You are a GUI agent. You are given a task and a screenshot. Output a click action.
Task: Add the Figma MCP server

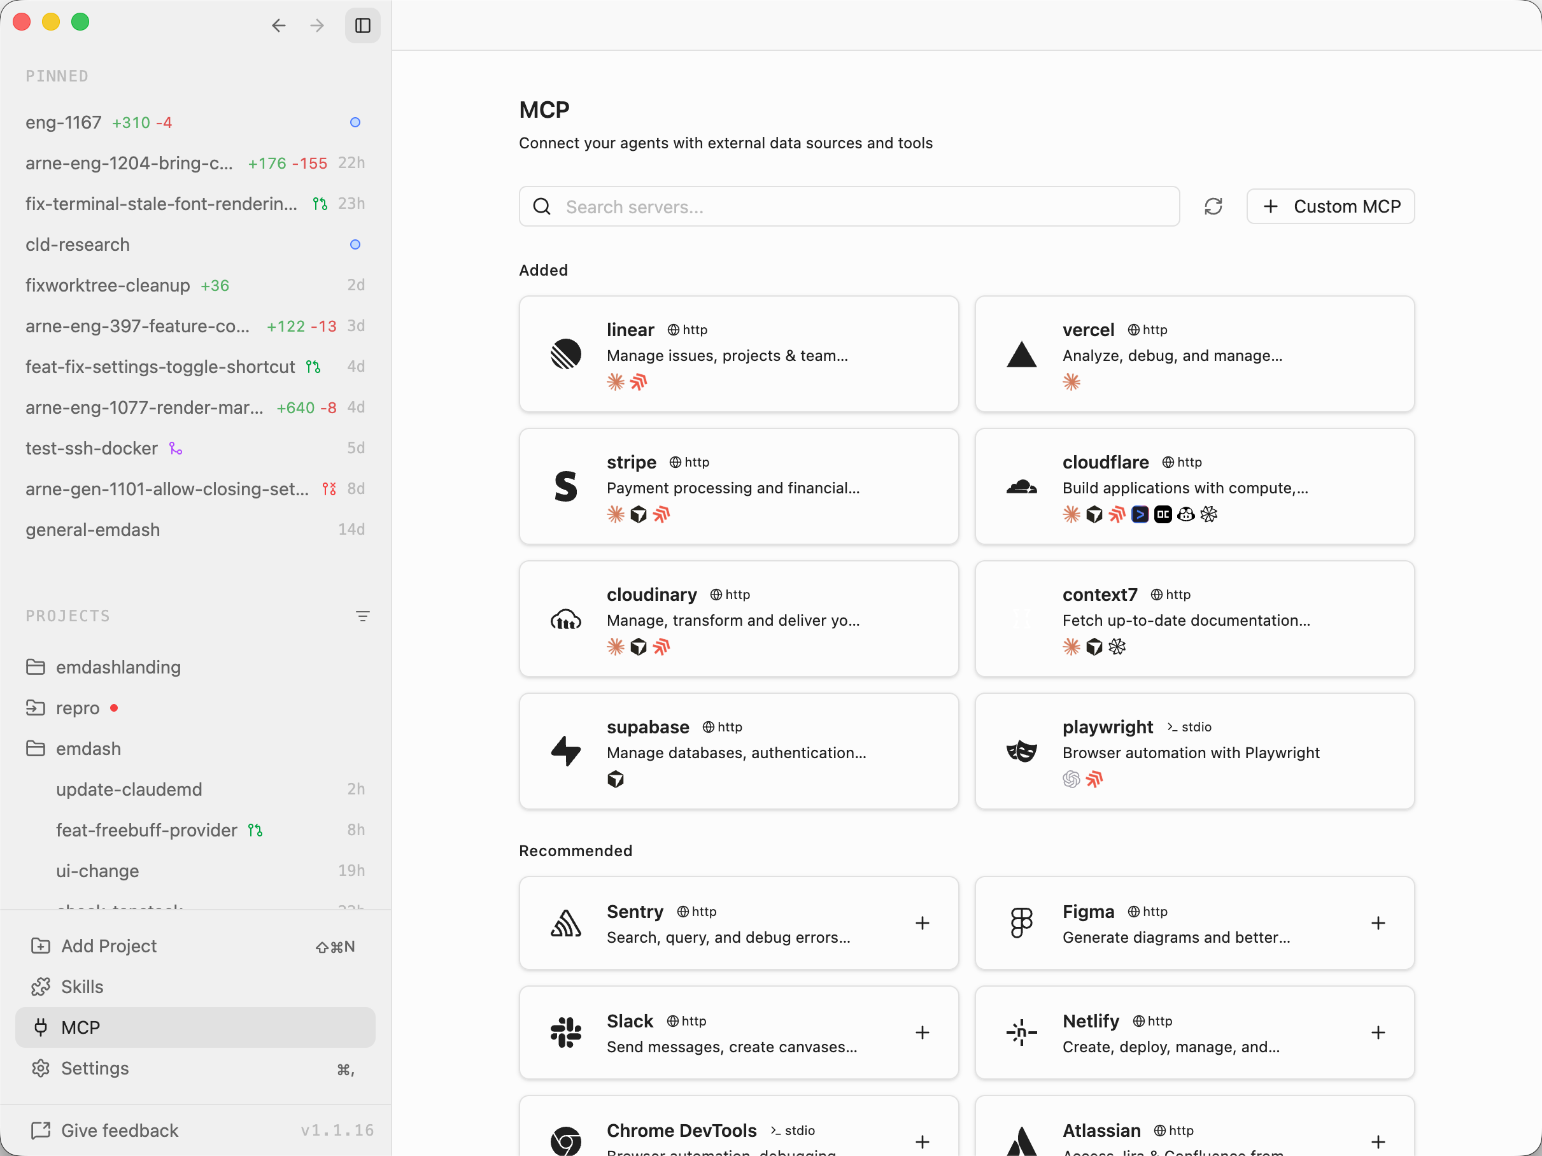(1378, 923)
